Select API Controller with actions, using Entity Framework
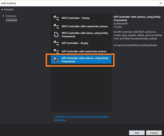The height and width of the screenshot is (136, 164). click(81, 60)
